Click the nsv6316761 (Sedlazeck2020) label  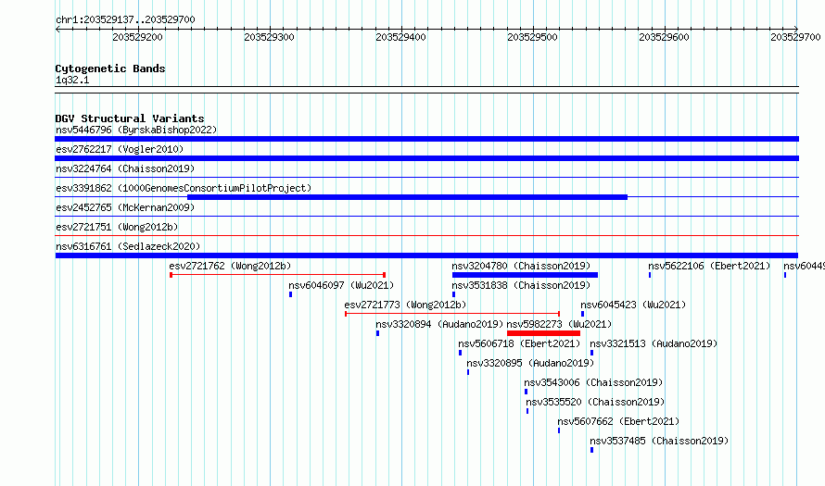coord(128,246)
